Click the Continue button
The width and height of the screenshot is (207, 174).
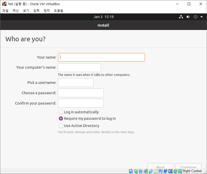click(x=188, y=166)
